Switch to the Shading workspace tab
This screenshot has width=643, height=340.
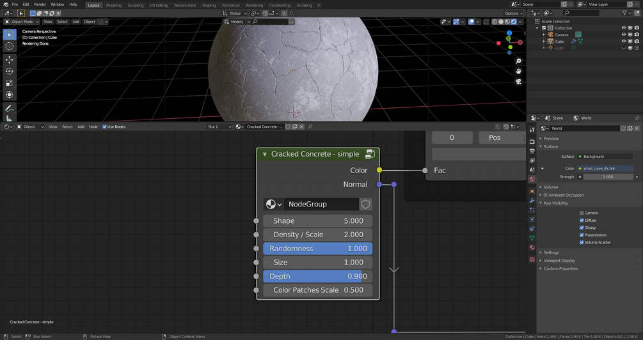point(209,5)
